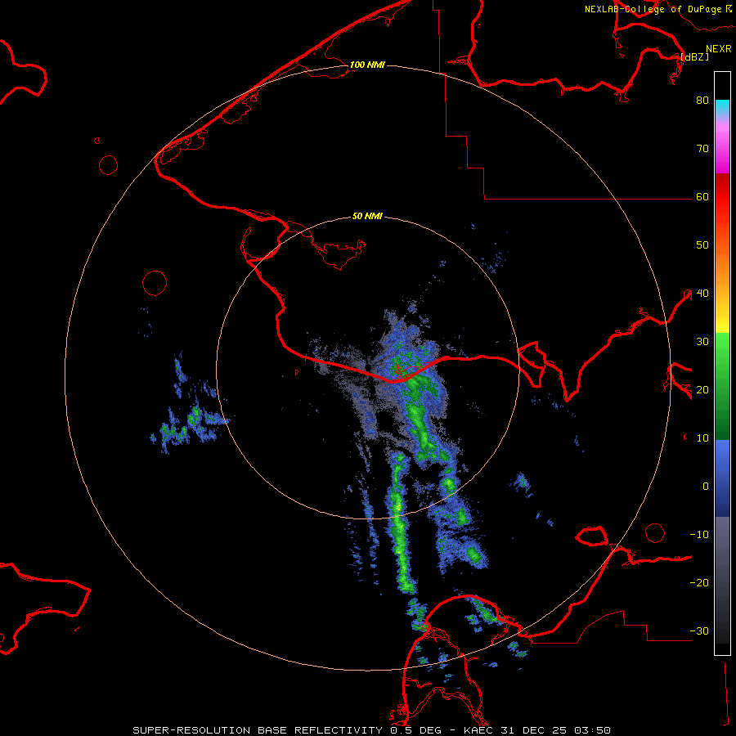Click the cyan top band of the color bar
This screenshot has height=736, width=736.
coord(722,105)
